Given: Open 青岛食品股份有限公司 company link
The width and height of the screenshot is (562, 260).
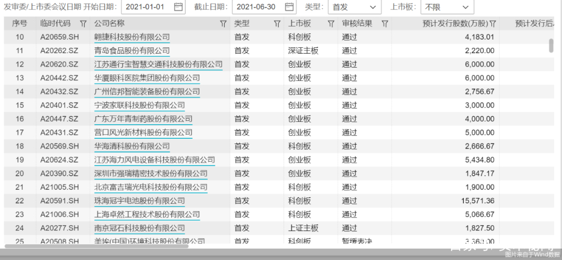Looking at the screenshot, I should 132,50.
